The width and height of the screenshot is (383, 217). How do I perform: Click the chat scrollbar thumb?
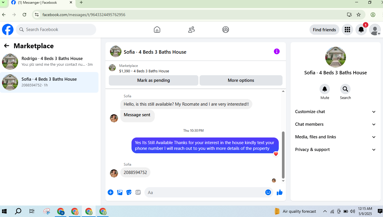click(283, 155)
